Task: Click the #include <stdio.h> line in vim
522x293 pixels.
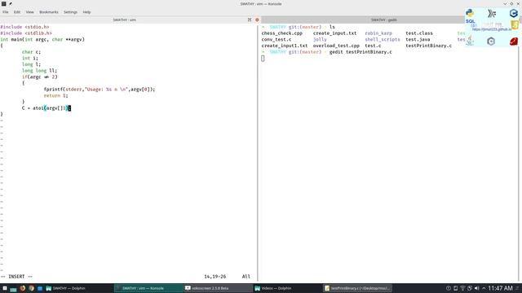Action: 24,27
